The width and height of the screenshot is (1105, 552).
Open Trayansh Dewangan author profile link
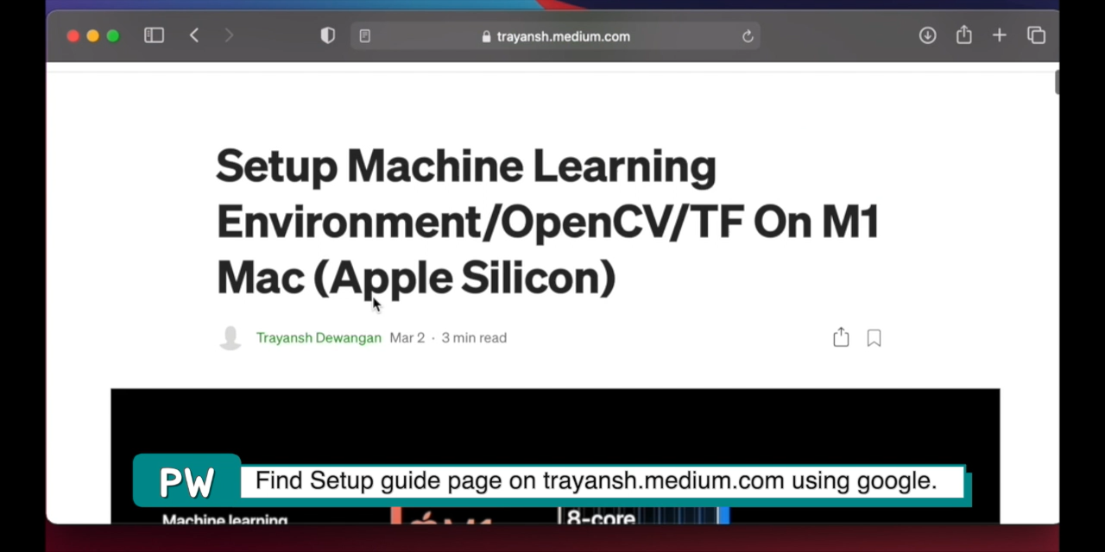click(x=319, y=338)
